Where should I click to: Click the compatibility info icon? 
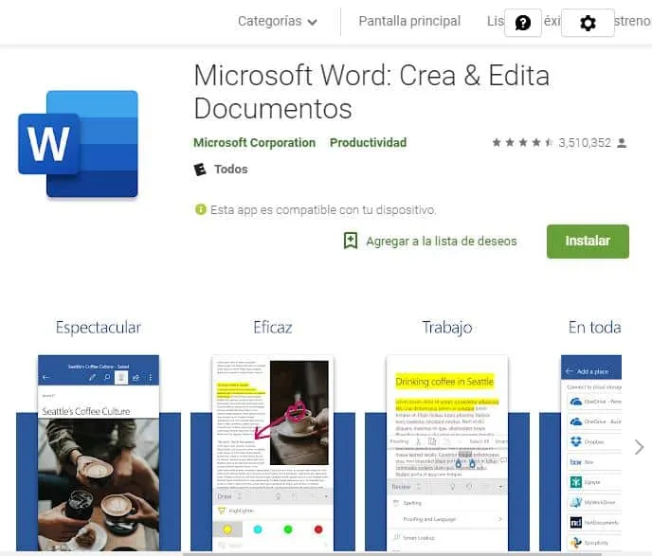coord(200,209)
